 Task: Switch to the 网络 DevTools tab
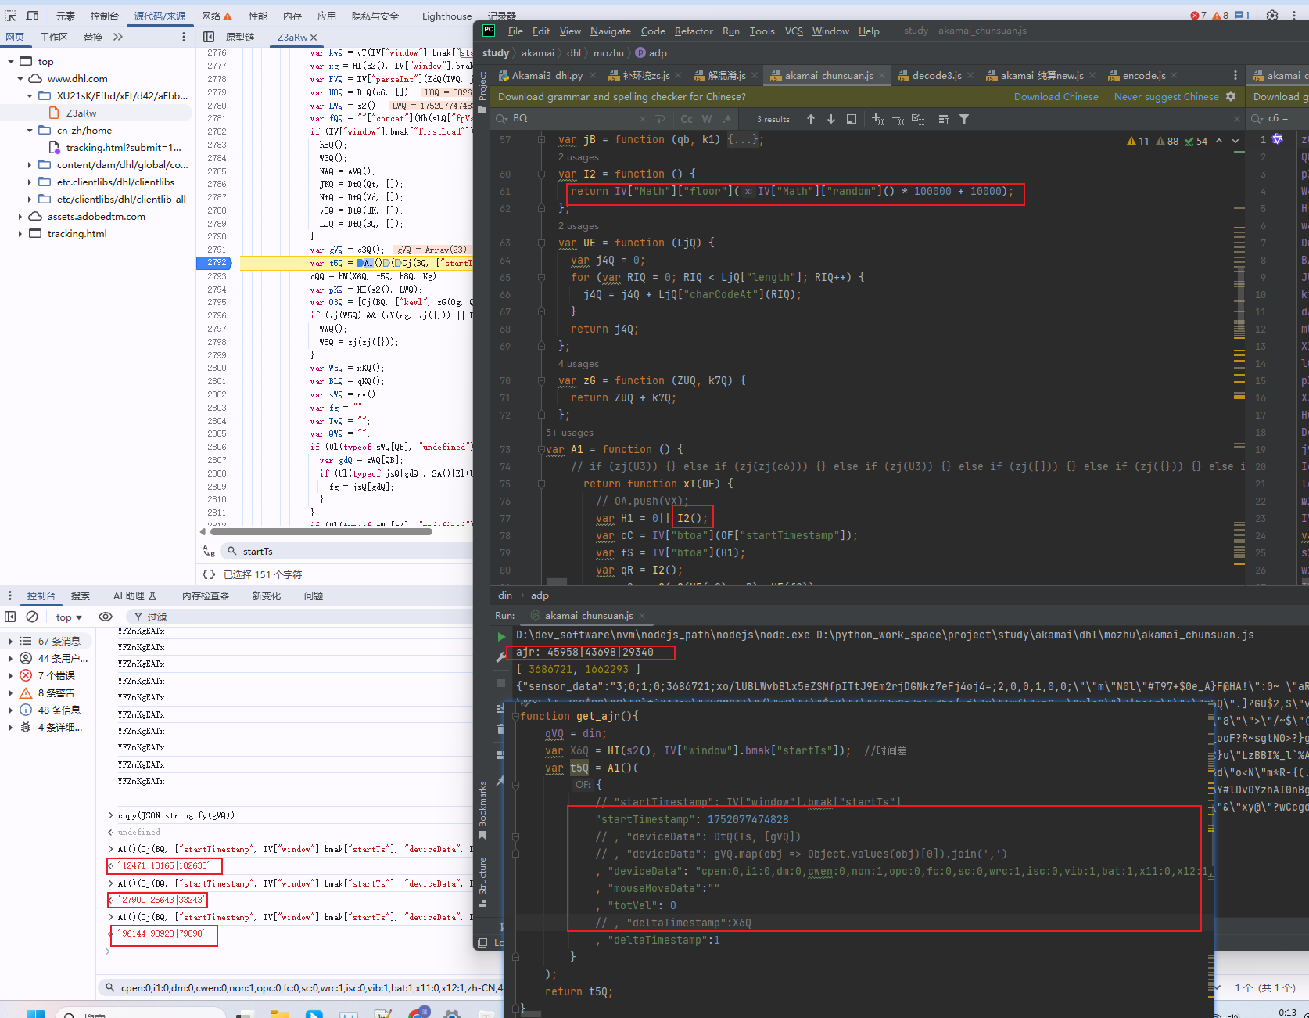(x=216, y=16)
